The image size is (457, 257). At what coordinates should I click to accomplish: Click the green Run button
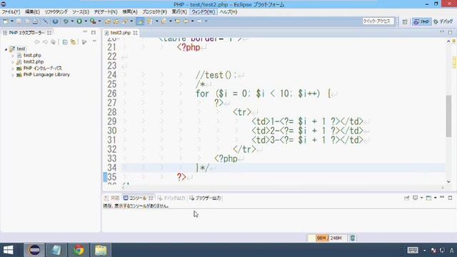pos(79,21)
